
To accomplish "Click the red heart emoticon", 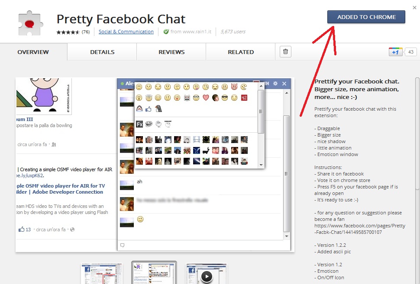I will pyautogui.click(x=206, y=98).
